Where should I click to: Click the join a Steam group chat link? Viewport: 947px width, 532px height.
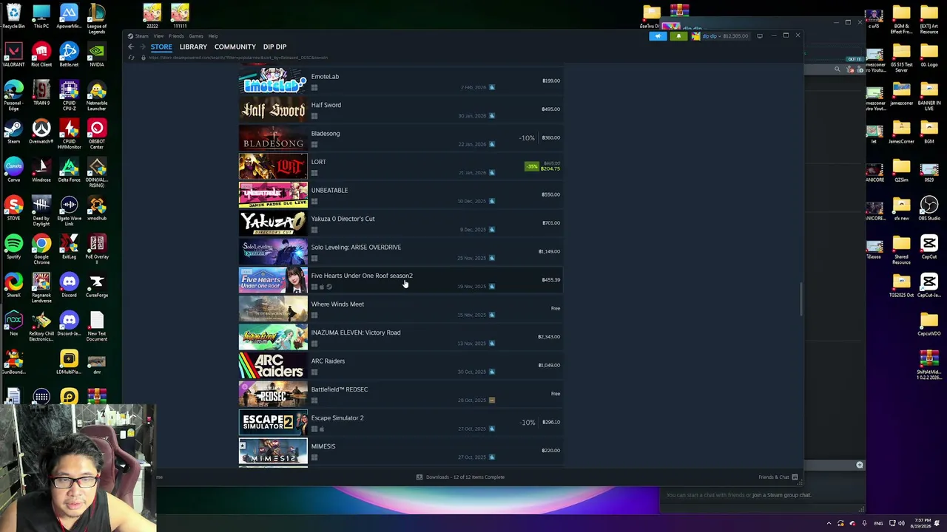(781, 495)
